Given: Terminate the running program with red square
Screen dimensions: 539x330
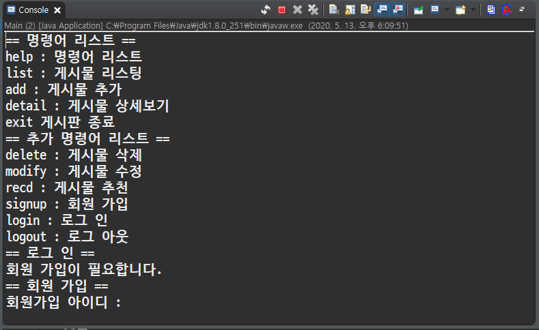Looking at the screenshot, I should (x=281, y=10).
